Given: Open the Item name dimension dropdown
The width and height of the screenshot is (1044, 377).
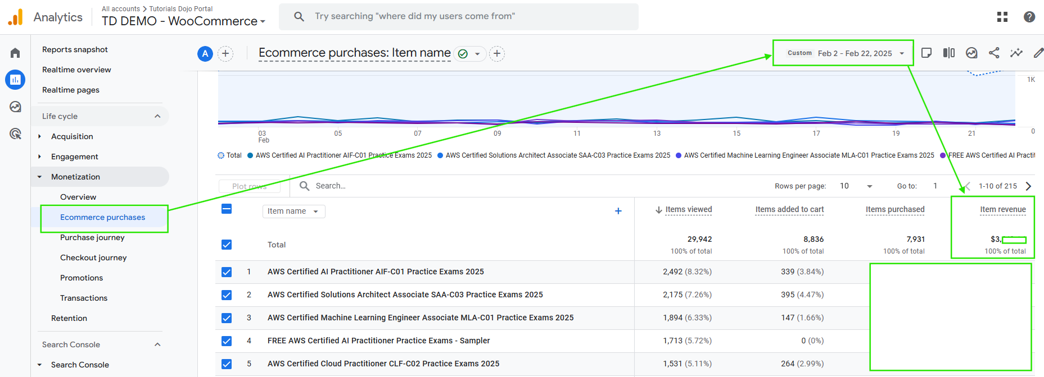Looking at the screenshot, I should coord(293,212).
